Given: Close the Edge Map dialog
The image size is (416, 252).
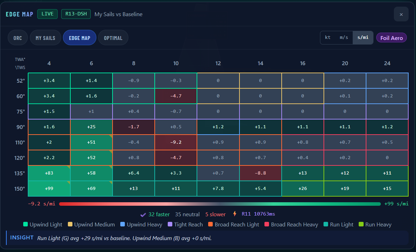Looking at the screenshot, I should pyautogui.click(x=401, y=14).
